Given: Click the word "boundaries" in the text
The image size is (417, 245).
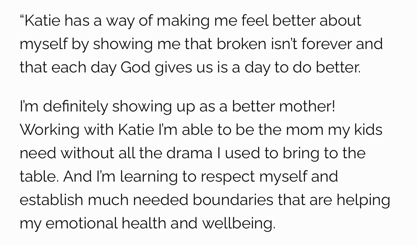Looking at the screenshot, I should coord(233,200).
